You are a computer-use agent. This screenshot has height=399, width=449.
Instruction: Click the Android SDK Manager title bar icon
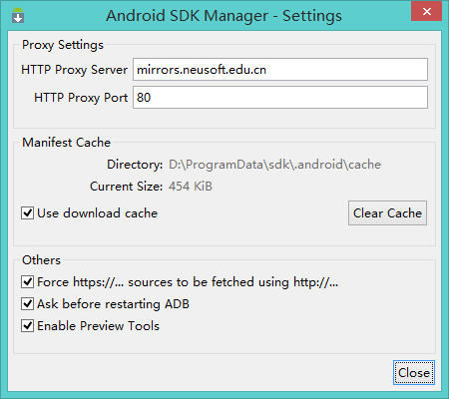point(18,15)
